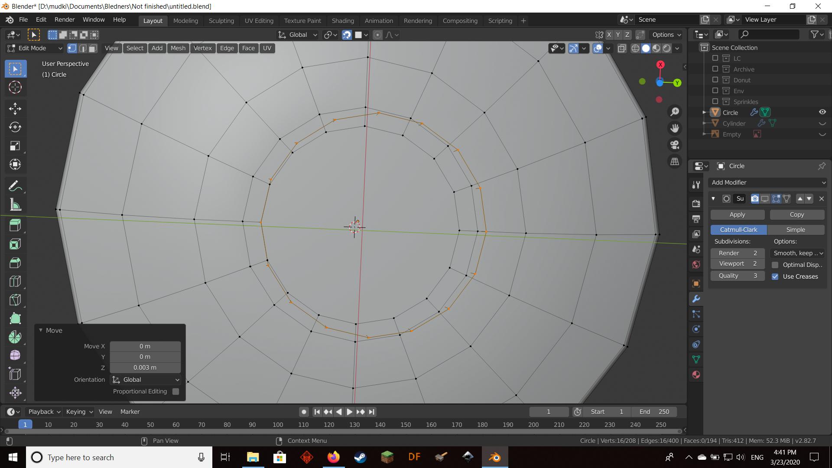Activate the Move tool

15,109
